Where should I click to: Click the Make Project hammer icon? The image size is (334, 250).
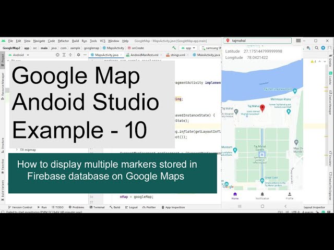[x=174, y=48]
